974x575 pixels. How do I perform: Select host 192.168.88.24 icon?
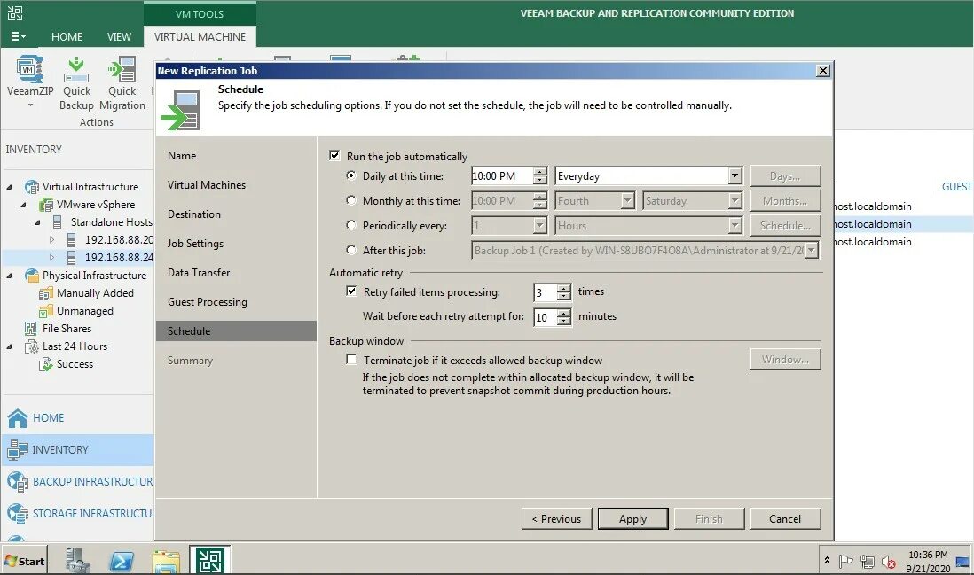(x=72, y=257)
